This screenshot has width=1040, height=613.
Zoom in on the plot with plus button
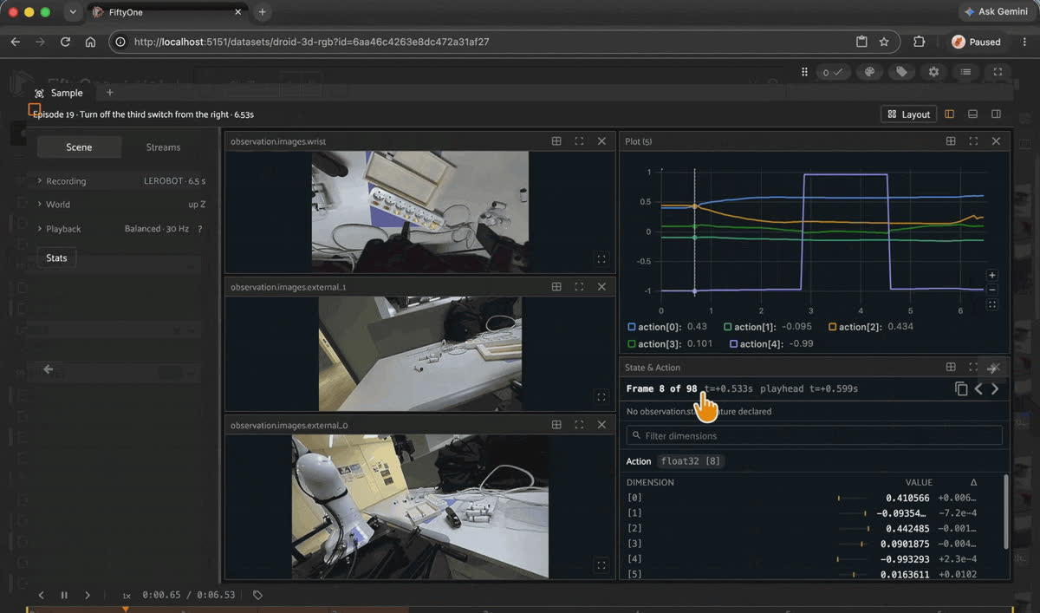tap(992, 275)
